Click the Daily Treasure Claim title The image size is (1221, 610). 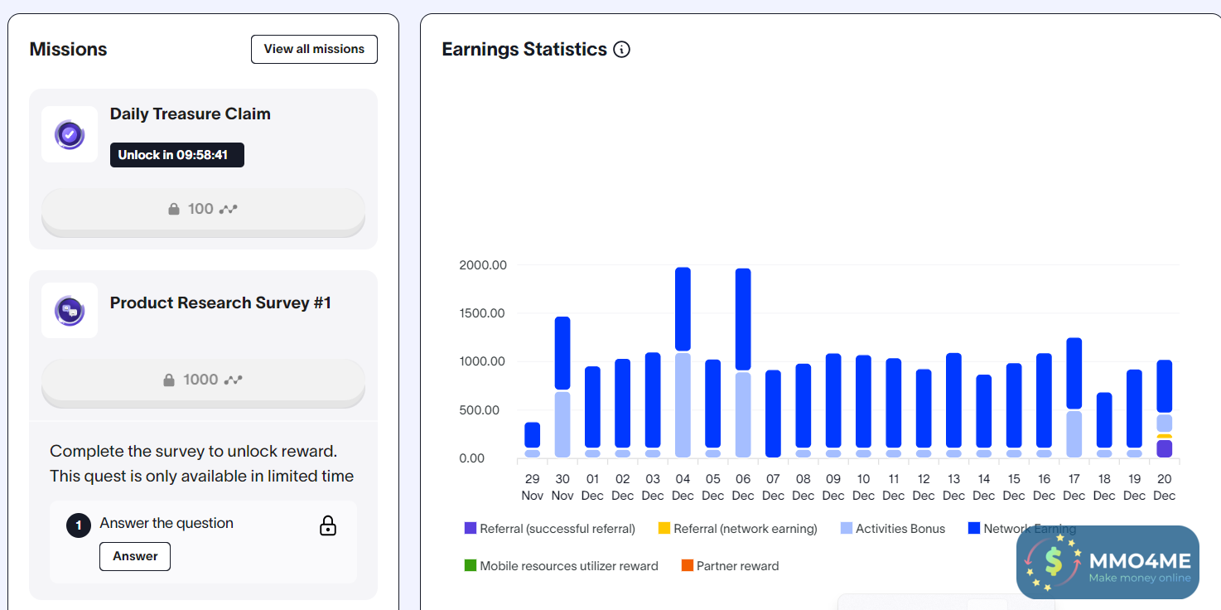pos(191,114)
